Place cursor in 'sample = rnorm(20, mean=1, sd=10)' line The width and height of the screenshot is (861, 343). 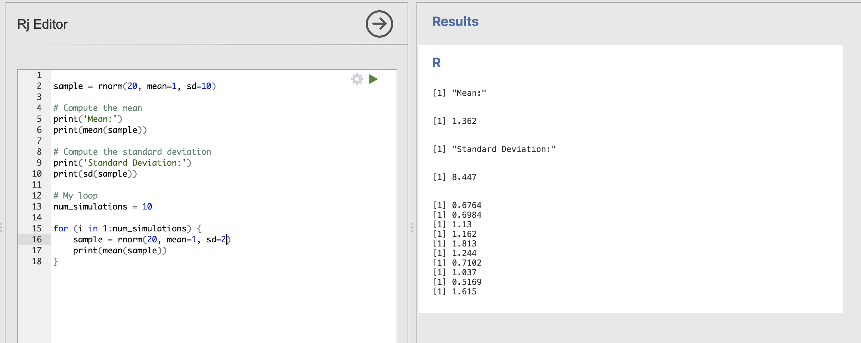pos(135,86)
